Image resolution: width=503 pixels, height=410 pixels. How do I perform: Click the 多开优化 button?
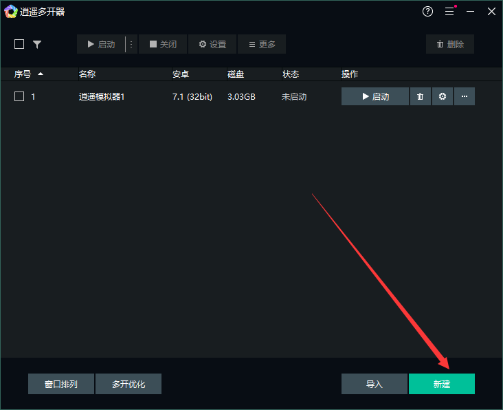tap(128, 384)
